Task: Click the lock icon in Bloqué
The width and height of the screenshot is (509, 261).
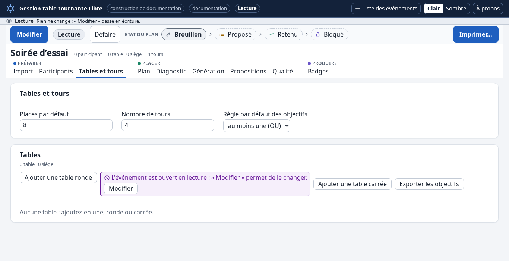Action: click(x=318, y=34)
